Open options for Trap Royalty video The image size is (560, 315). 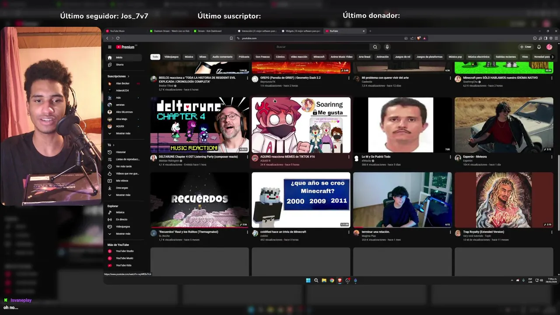click(x=552, y=232)
